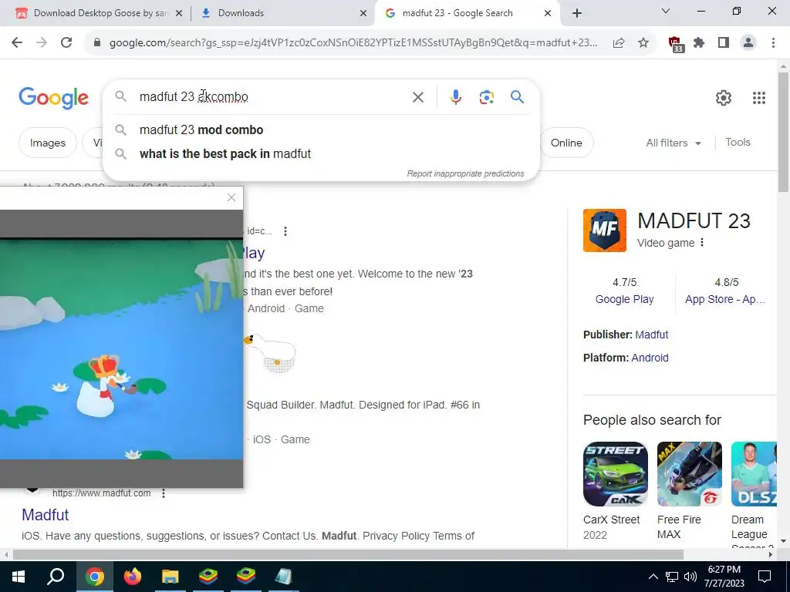Screen dimensions: 790x592
Task: Open the CarX Street thumbnail
Action: coord(616,474)
